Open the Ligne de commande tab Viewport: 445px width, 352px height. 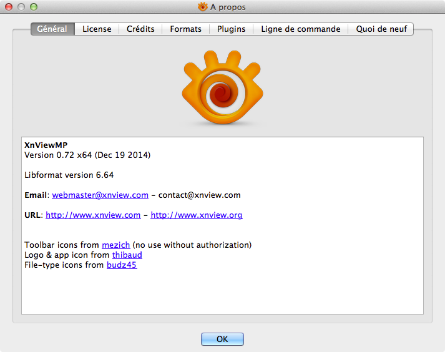pyautogui.click(x=301, y=29)
